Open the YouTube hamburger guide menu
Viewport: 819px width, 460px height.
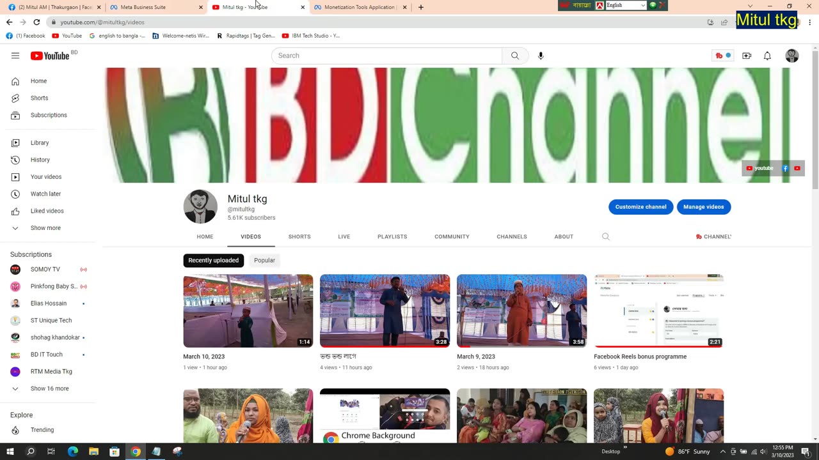15,56
